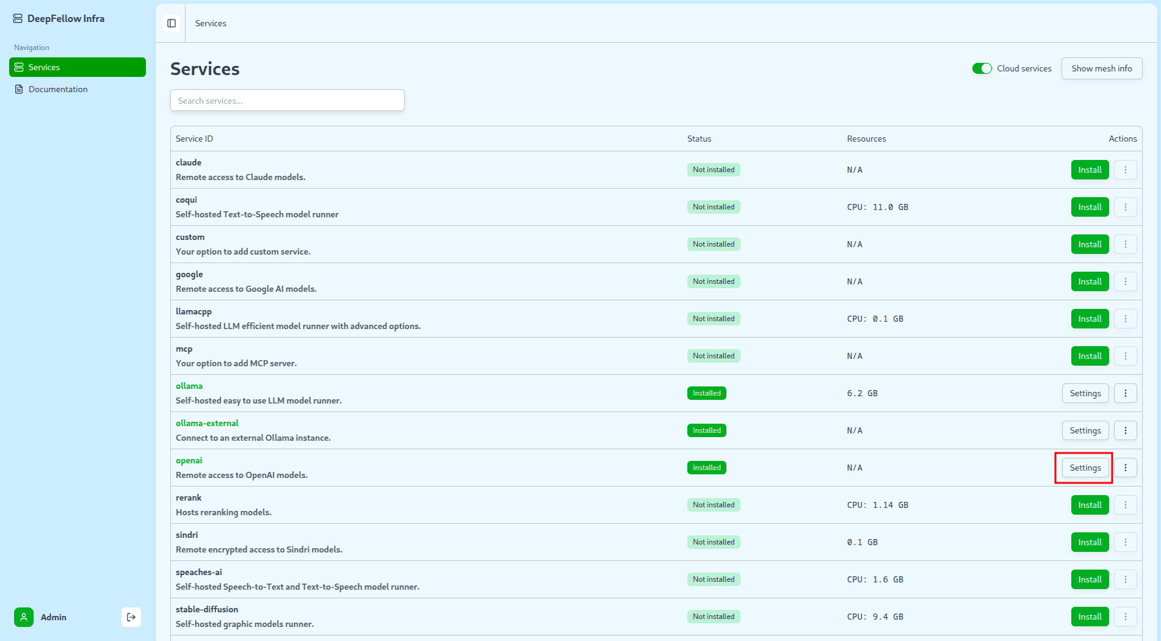Click the Resources column header
Screen dimensions: 1161x641
866,139
